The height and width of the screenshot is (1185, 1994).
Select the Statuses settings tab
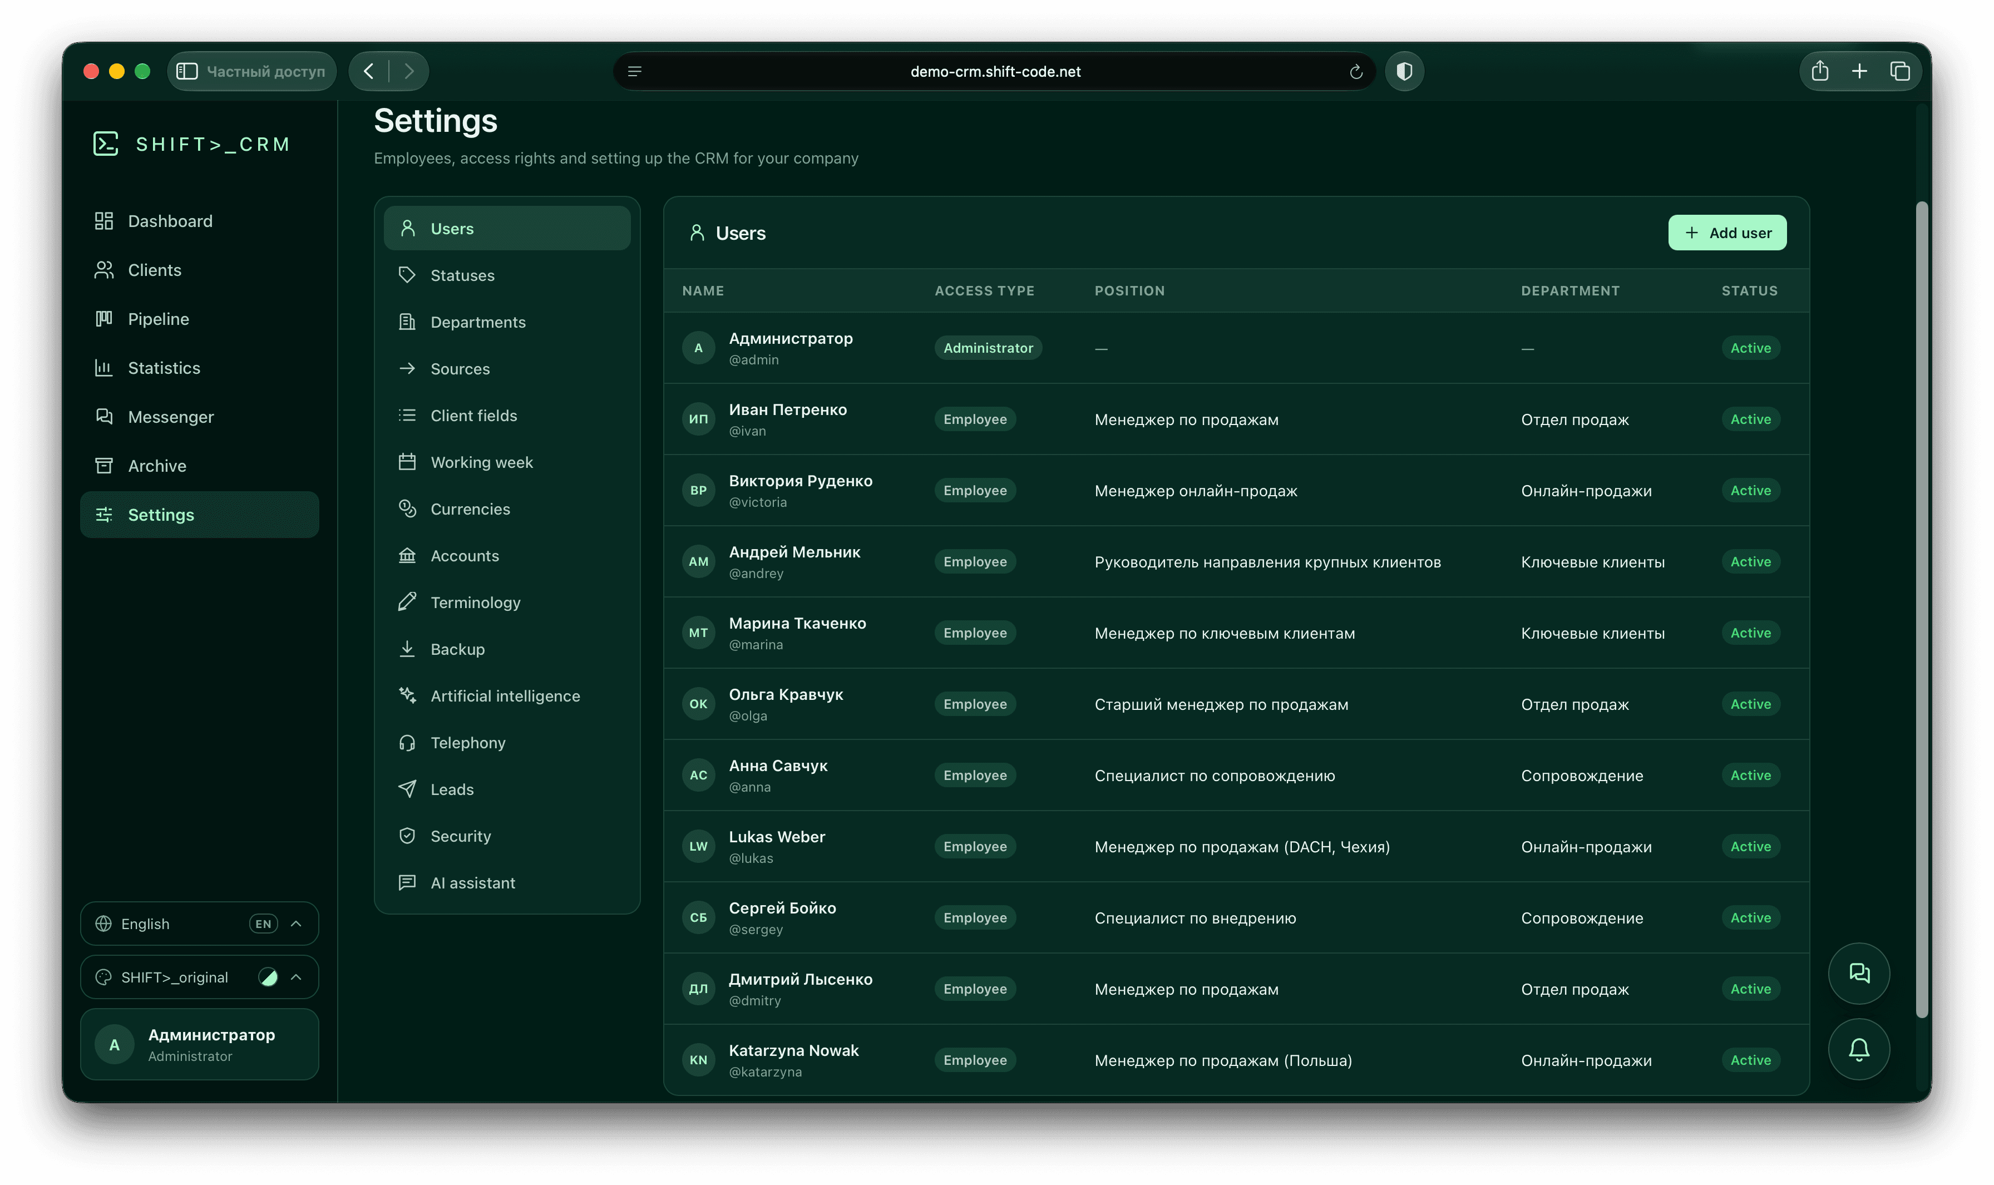click(507, 275)
